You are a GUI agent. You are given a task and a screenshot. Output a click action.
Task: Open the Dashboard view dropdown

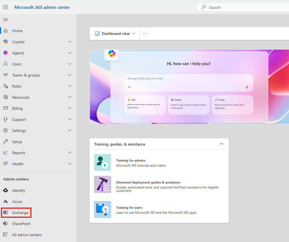(115, 34)
